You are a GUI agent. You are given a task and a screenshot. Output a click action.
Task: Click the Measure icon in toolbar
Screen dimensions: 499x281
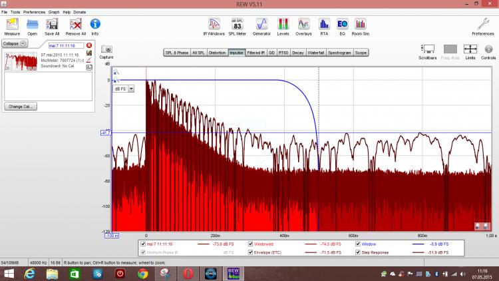(x=12, y=24)
